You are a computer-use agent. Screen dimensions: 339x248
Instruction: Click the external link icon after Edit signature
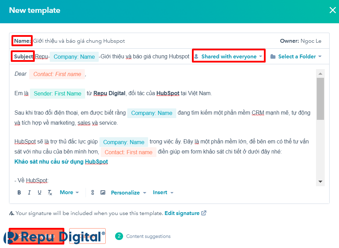[x=204, y=213]
